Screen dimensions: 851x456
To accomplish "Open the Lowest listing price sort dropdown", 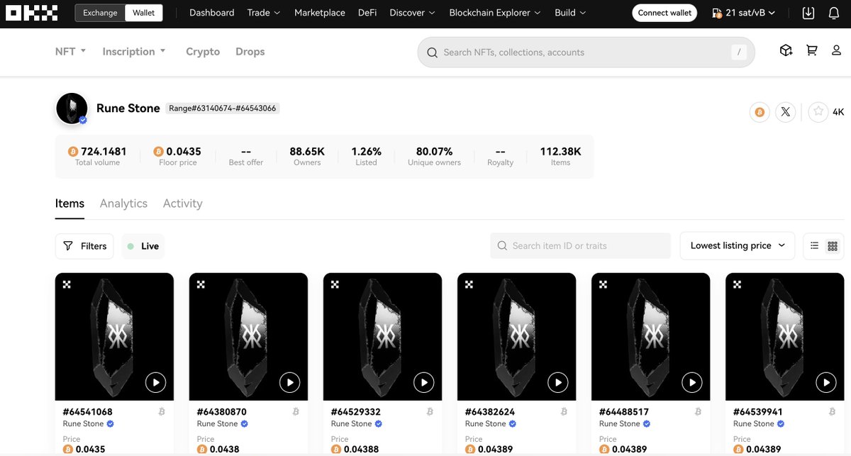I will 738,245.
